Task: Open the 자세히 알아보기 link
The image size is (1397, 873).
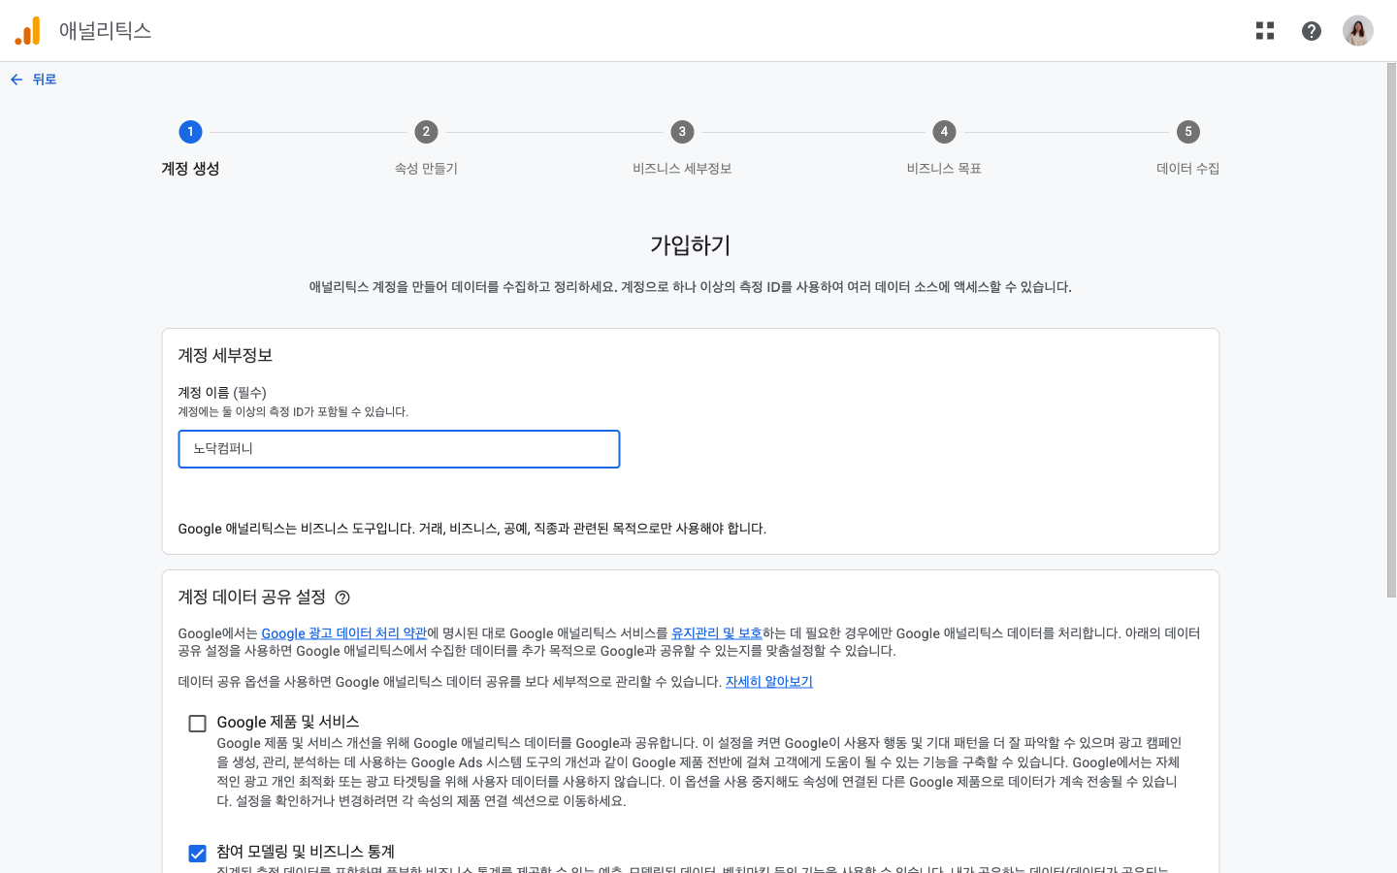Action: click(769, 682)
